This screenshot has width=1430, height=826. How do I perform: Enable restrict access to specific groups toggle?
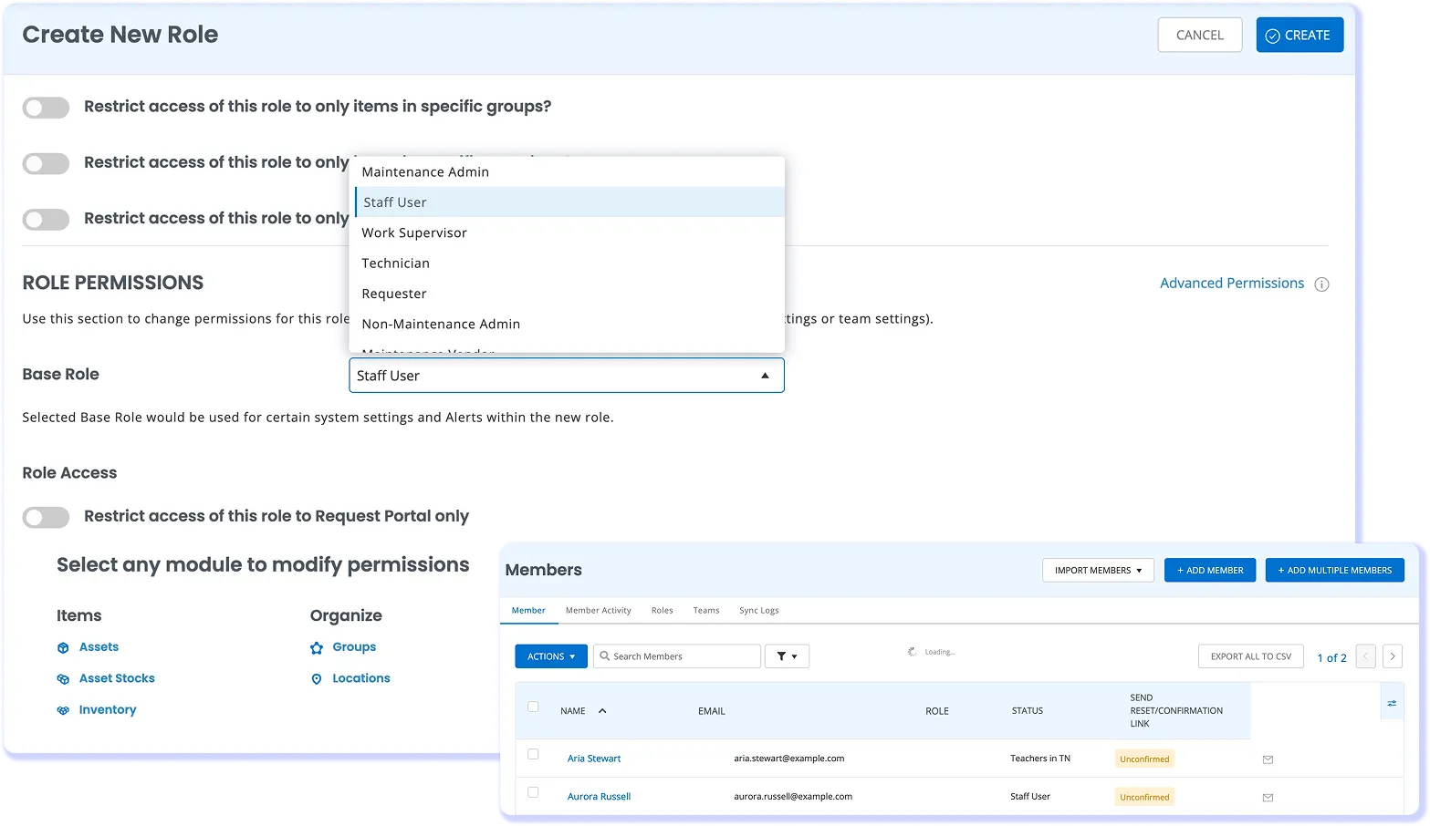pos(46,108)
